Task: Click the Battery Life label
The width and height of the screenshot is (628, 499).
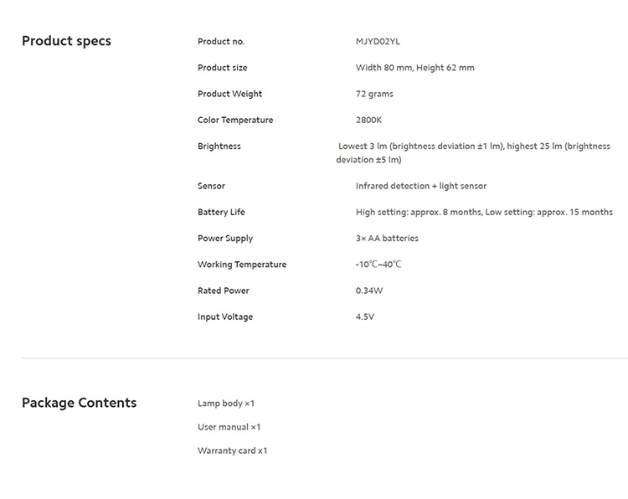Action: (x=221, y=212)
